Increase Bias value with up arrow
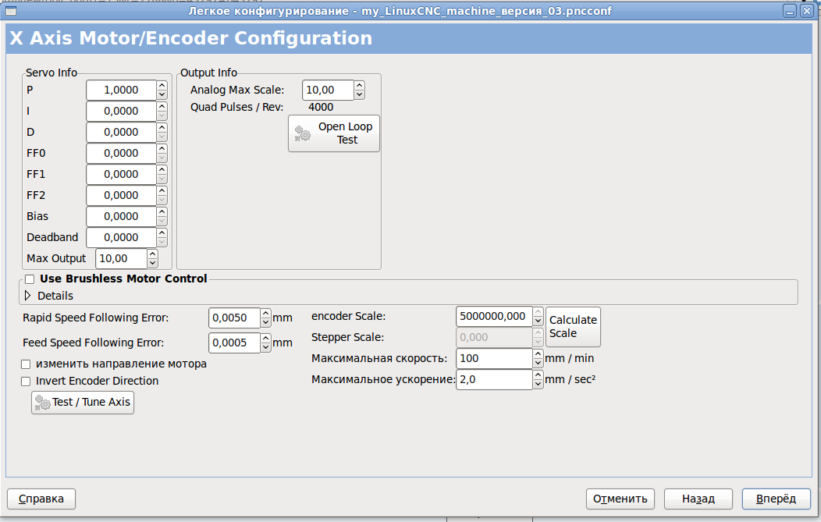 (162, 211)
